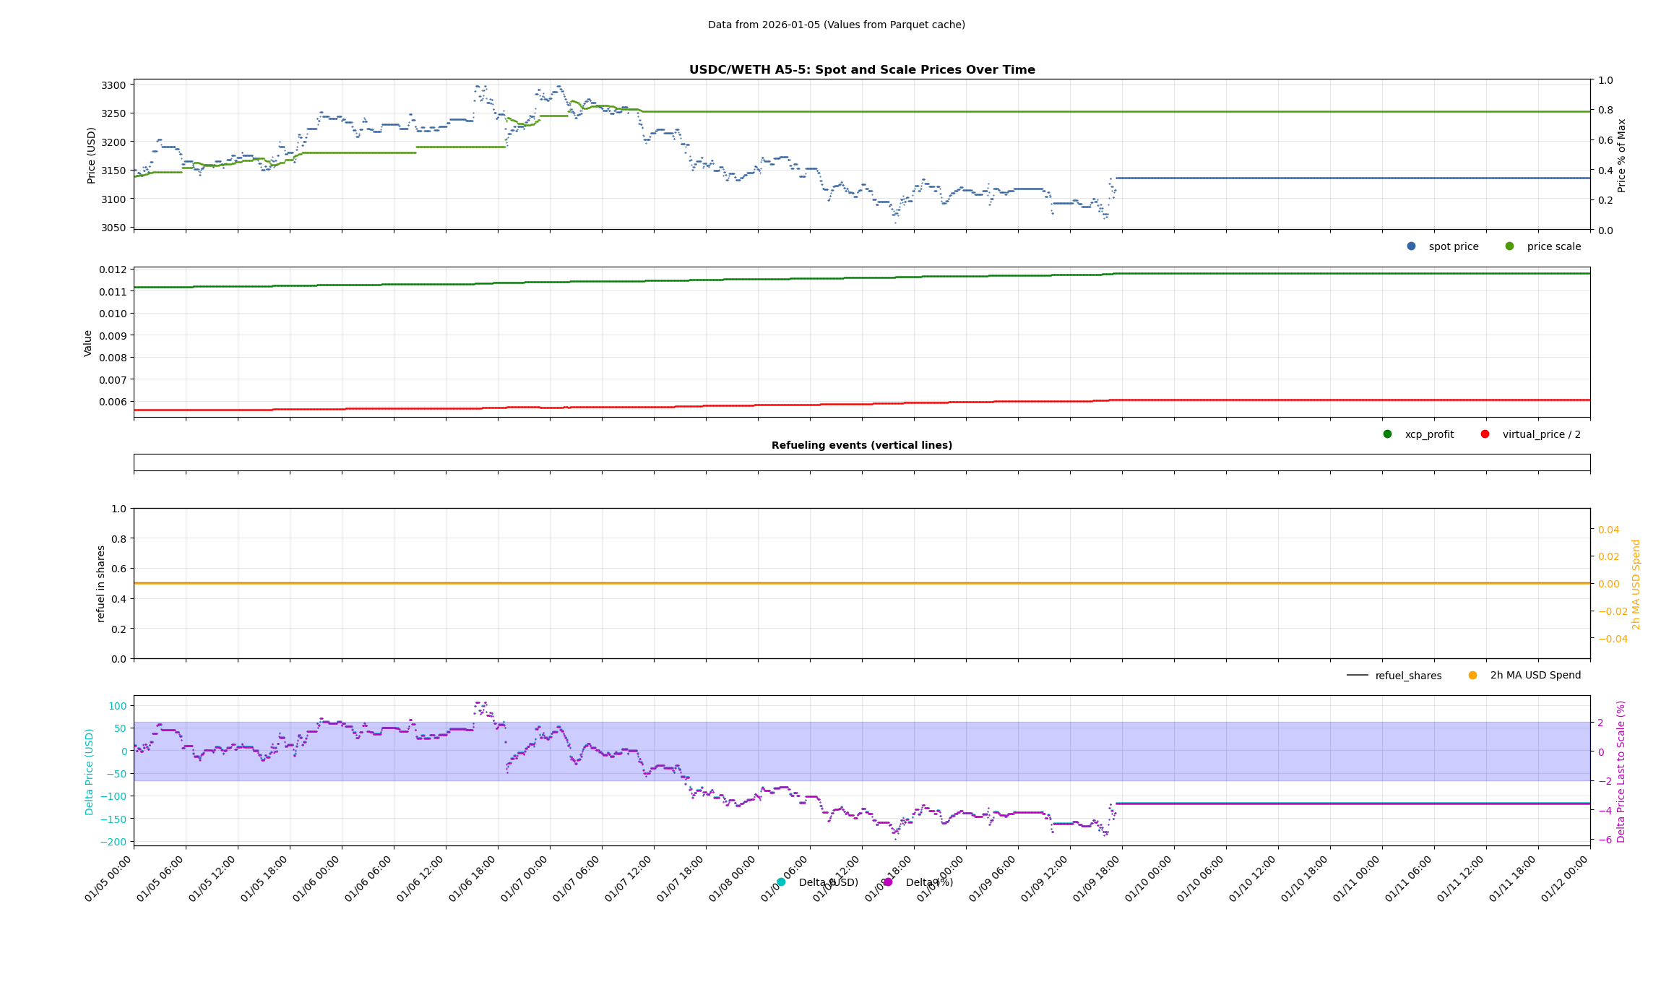Screen dimensions: 1674x995
Task: Click the '01/05 00:00' x-axis tick label
Action: coord(108,879)
